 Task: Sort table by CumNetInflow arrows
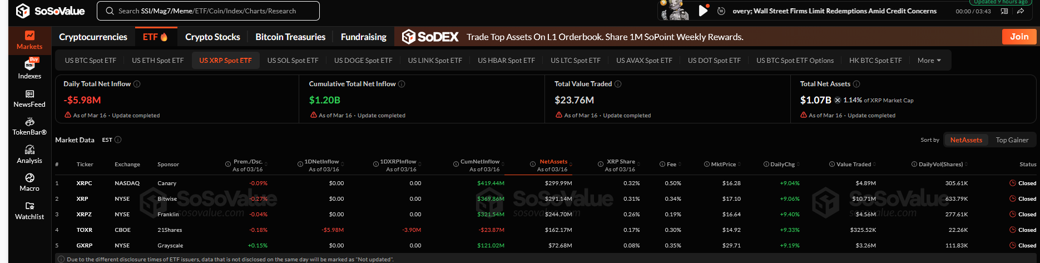503,165
